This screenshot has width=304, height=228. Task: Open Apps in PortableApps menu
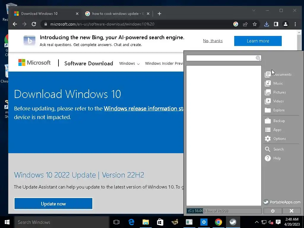273,130
